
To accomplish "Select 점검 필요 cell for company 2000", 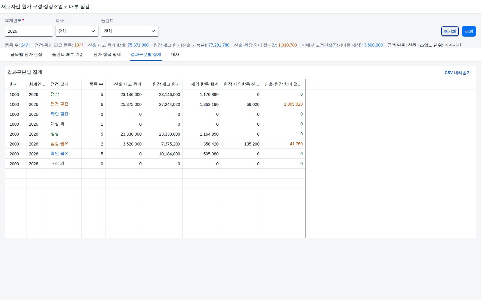I will [65, 144].
